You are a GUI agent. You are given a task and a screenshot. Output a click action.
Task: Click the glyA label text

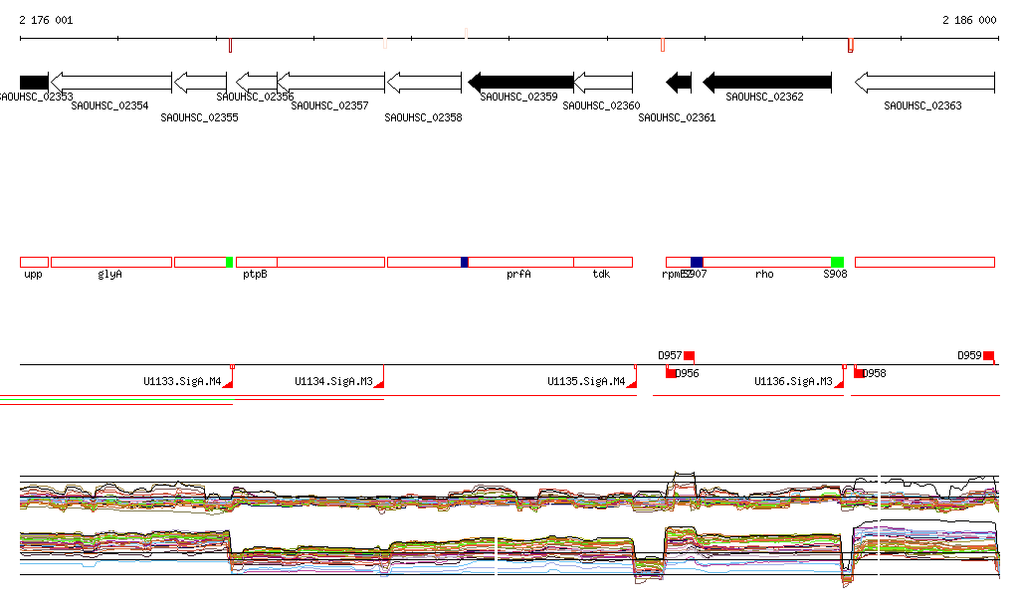(x=109, y=275)
